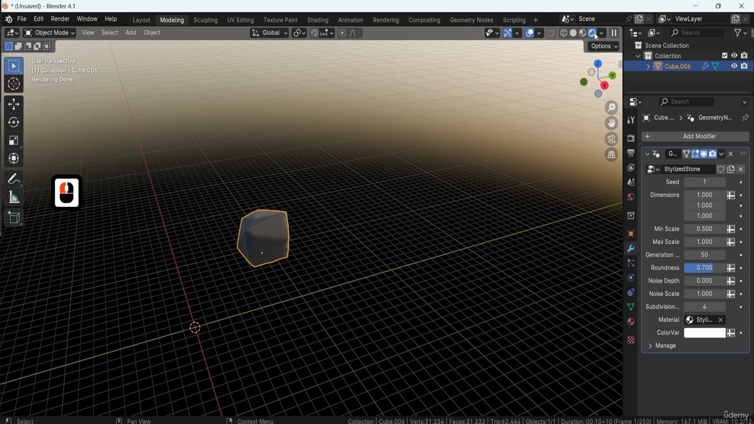This screenshot has width=754, height=424.
Task: Disable Cube.006 in renders camera icon
Action: coord(745,67)
